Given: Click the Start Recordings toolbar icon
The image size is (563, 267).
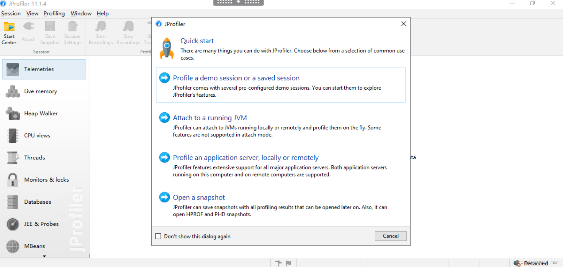Looking at the screenshot, I should point(101,32).
